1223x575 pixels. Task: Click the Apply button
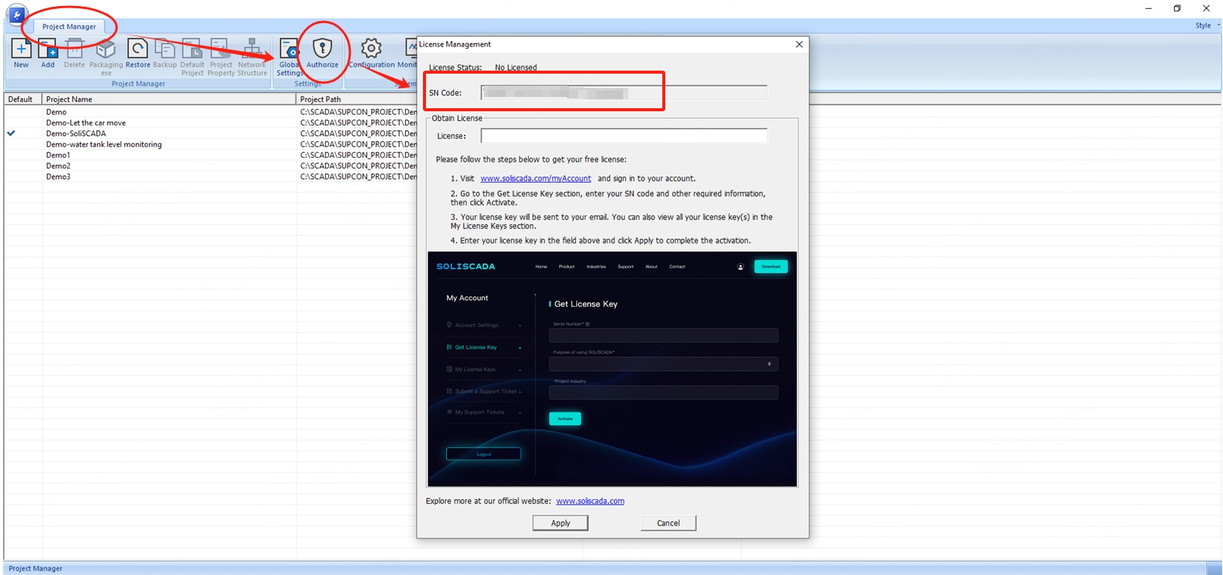point(560,523)
